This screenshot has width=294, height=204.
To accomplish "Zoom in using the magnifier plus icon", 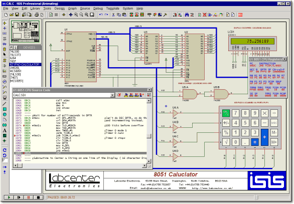I will coord(76,15).
